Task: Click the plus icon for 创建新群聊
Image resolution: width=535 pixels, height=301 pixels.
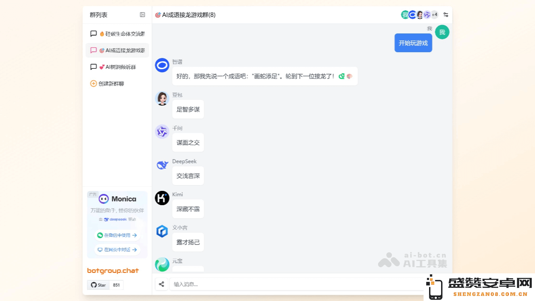Action: point(93,83)
